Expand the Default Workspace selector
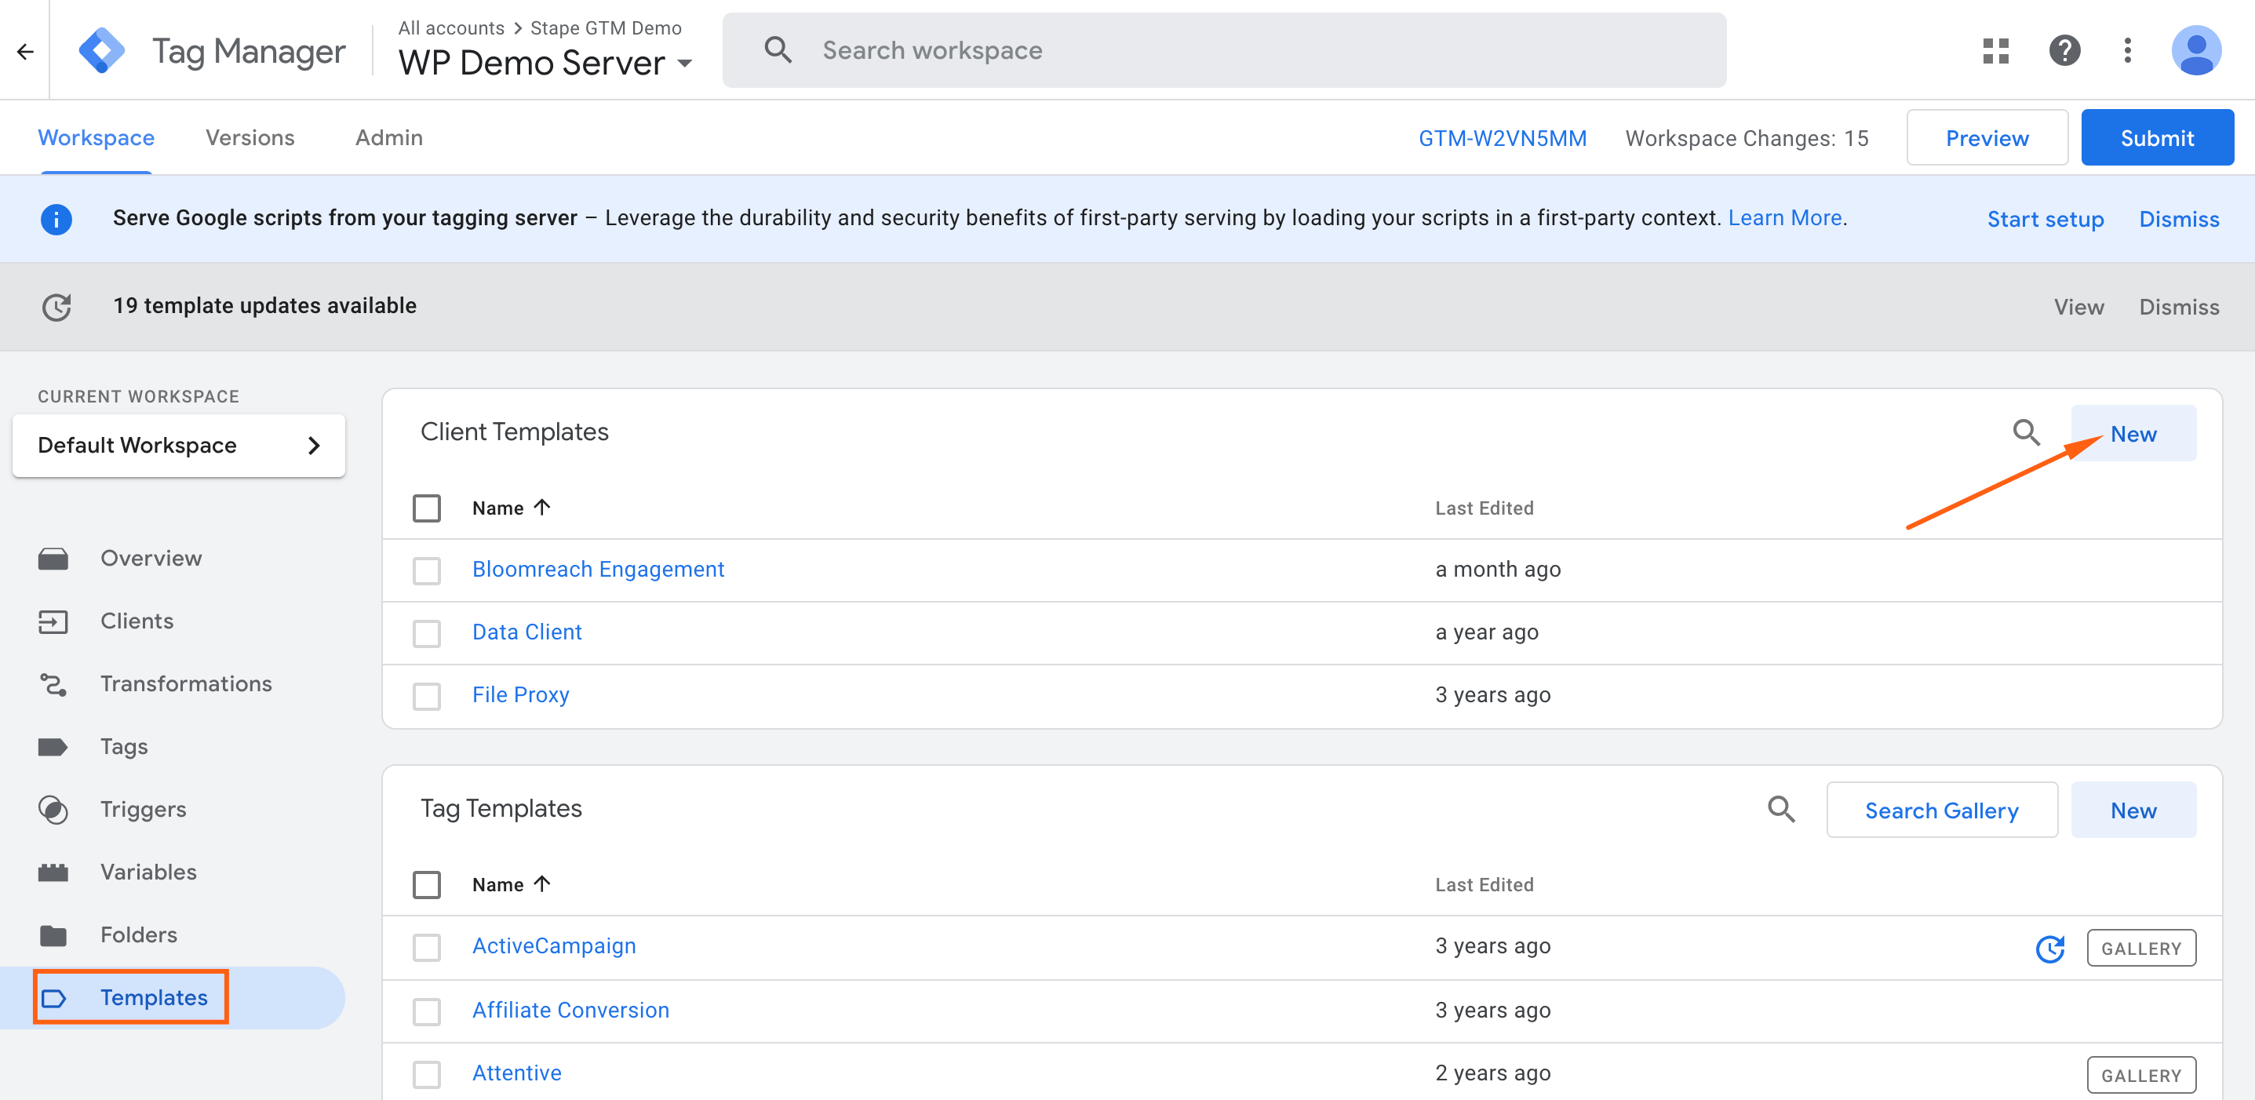This screenshot has width=2255, height=1100. pos(179,446)
